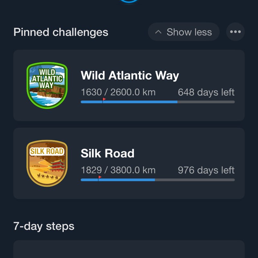The height and width of the screenshot is (258, 258).
Task: Tap the grey unfilled part of Silk Road bar
Action: (x=195, y=180)
